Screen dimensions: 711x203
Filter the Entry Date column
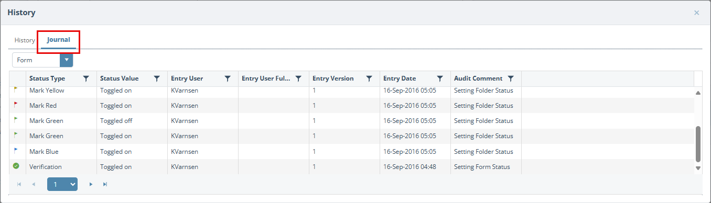point(440,78)
